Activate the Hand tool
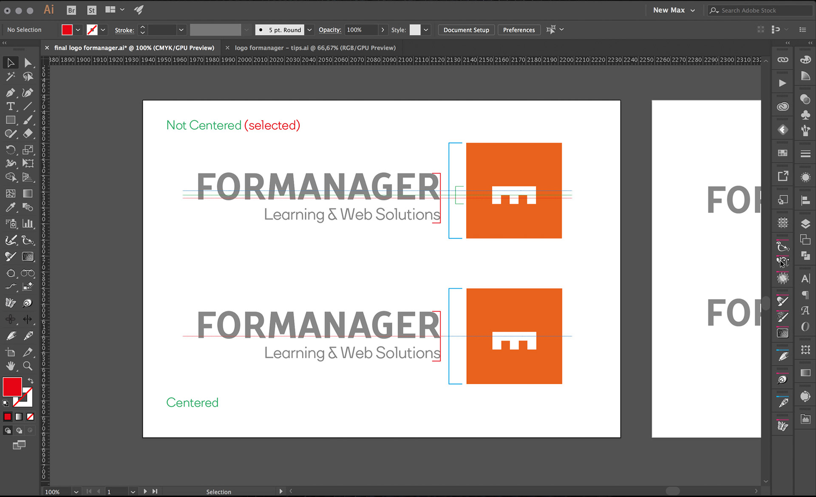 11,366
